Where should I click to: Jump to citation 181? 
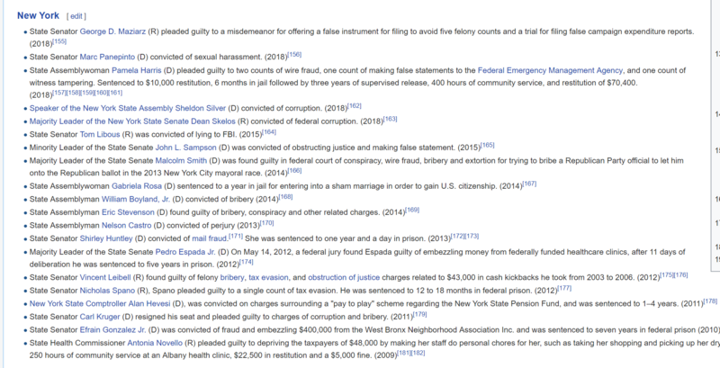(x=402, y=353)
